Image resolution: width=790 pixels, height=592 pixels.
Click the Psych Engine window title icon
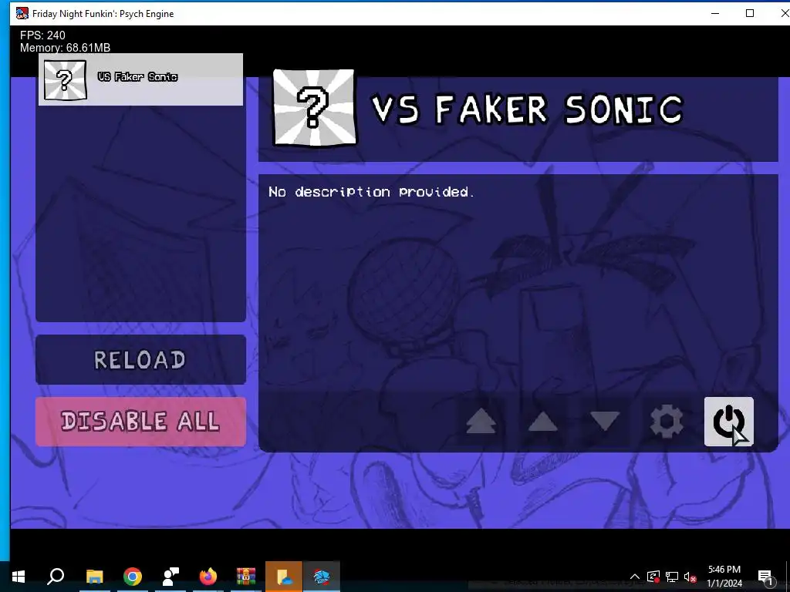click(x=22, y=13)
